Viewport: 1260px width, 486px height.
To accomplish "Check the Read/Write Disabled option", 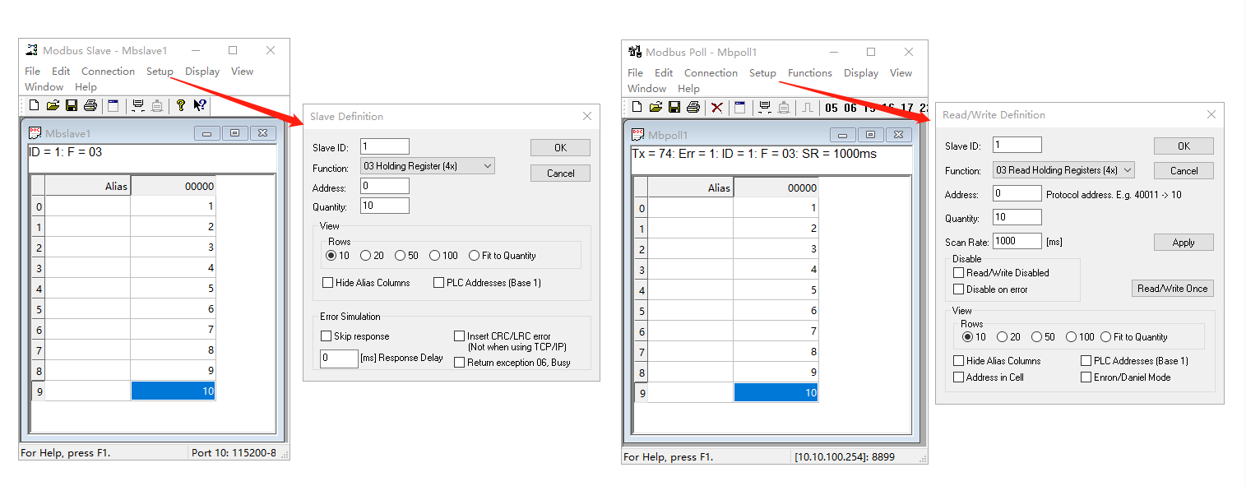I will [x=959, y=273].
